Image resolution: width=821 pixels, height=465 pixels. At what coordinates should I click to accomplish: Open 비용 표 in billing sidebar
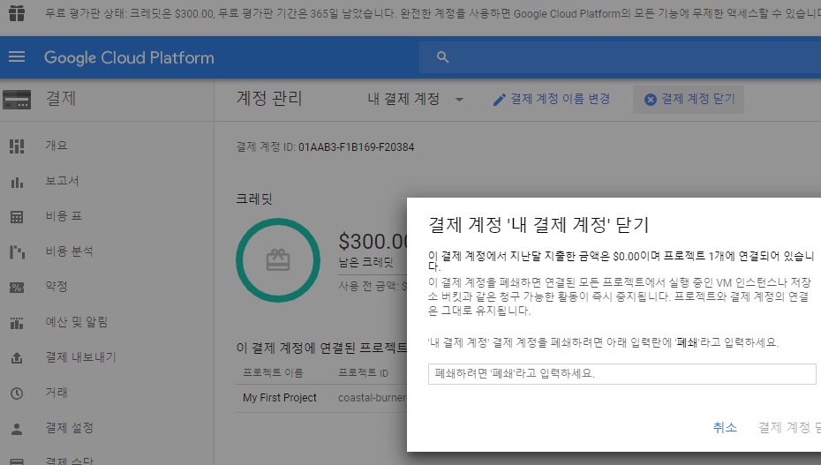64,216
